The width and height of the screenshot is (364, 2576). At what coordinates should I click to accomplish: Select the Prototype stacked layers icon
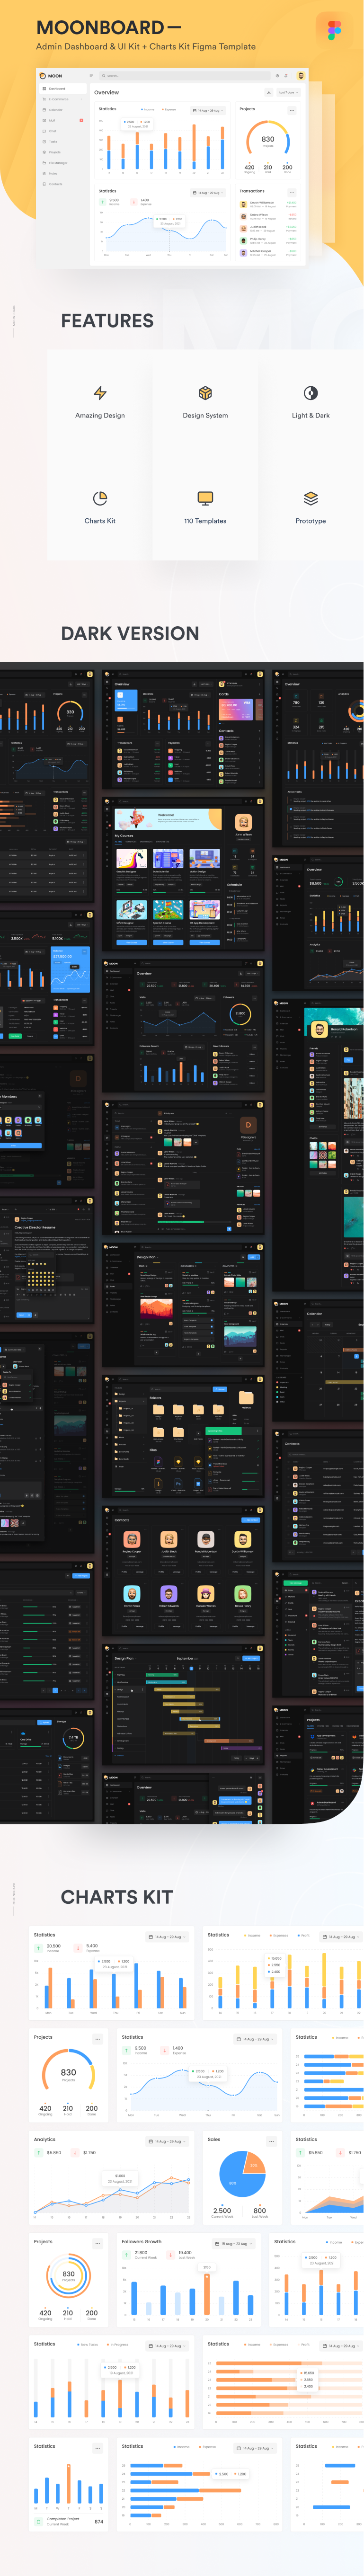(310, 498)
